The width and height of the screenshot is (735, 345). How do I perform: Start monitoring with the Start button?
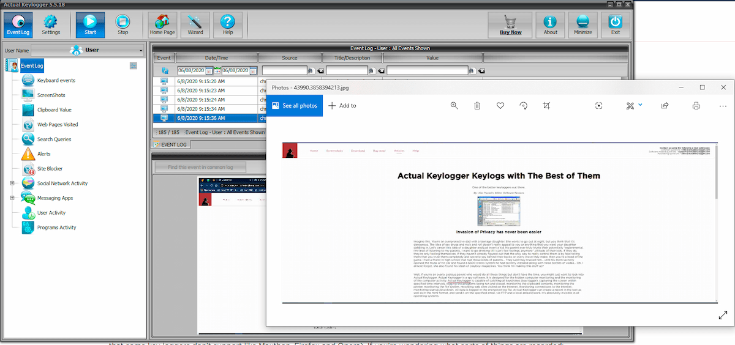pos(90,25)
